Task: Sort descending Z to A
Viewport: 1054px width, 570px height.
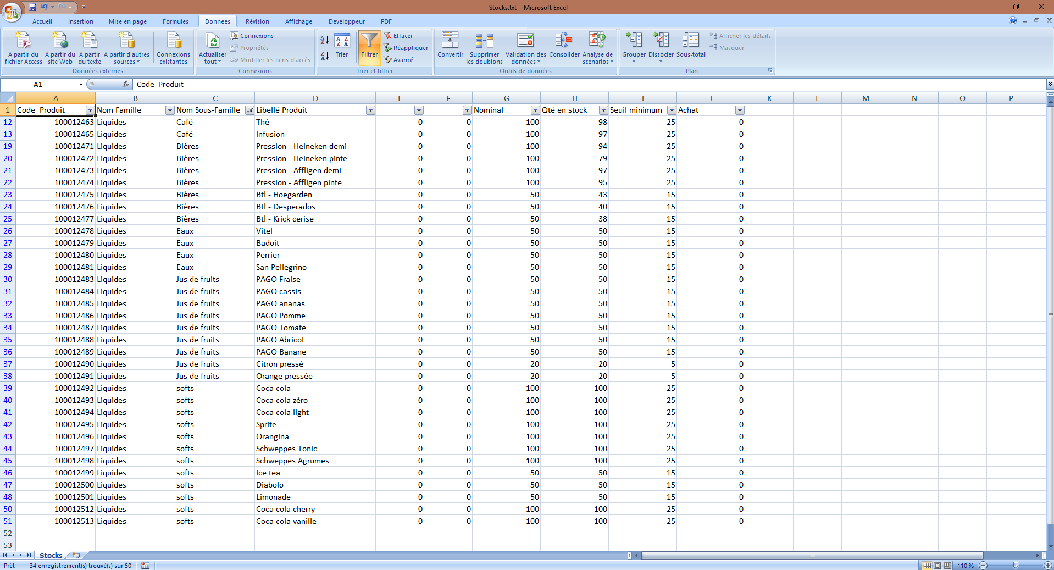Action: (x=325, y=56)
